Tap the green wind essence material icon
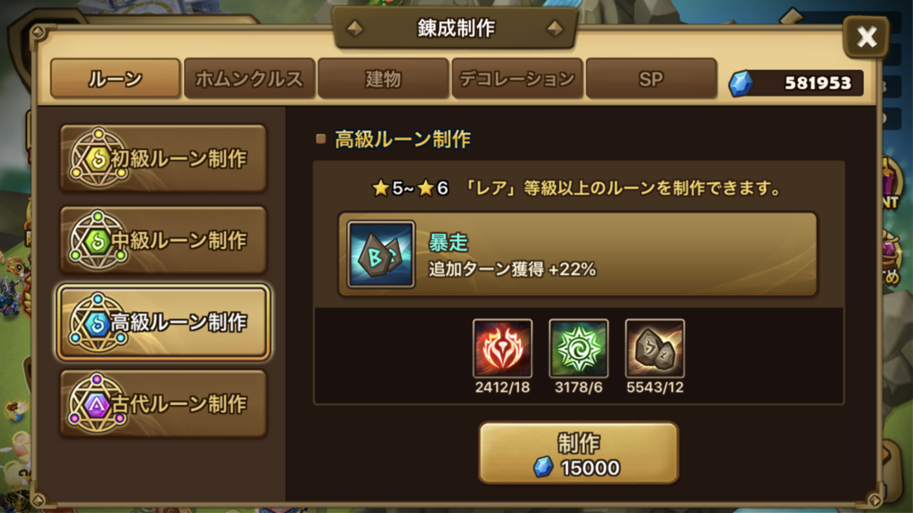This screenshot has width=913, height=513. pos(578,348)
